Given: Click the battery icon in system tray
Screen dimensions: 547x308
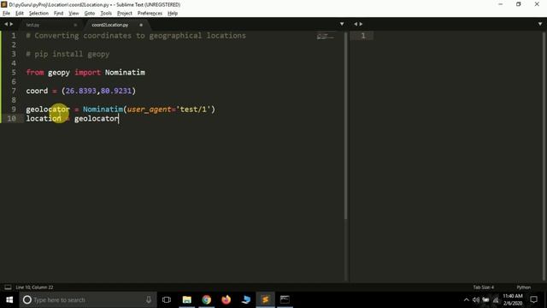Looking at the screenshot, I should click(x=485, y=299).
